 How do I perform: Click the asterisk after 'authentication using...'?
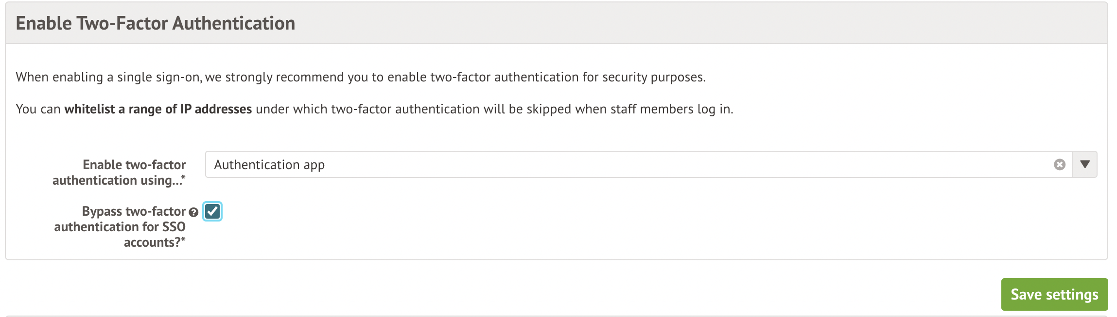(183, 178)
